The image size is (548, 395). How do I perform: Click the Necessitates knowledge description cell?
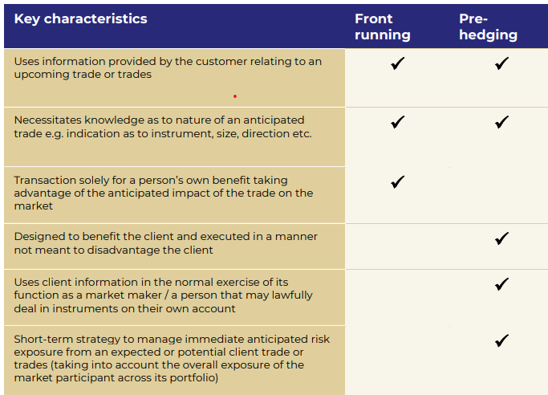pyautogui.click(x=174, y=137)
